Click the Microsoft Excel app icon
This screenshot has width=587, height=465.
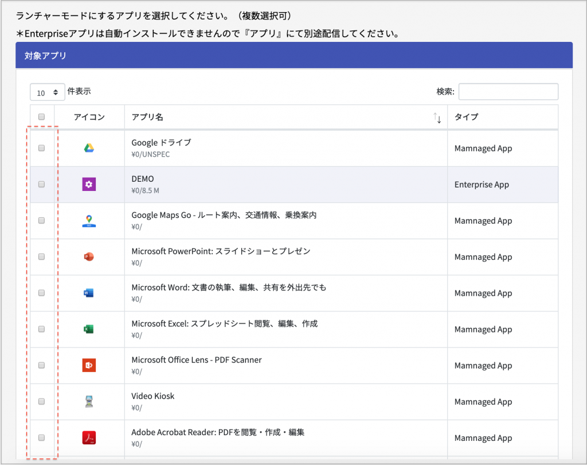click(89, 329)
